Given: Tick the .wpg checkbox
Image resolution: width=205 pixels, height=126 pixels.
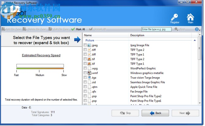Looking at the screenshot, I should [x=85, y=68].
